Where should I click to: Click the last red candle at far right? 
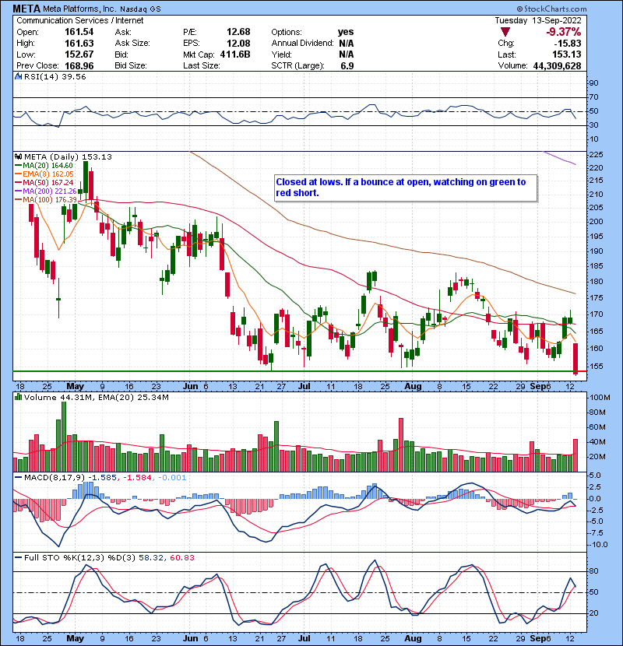point(575,357)
